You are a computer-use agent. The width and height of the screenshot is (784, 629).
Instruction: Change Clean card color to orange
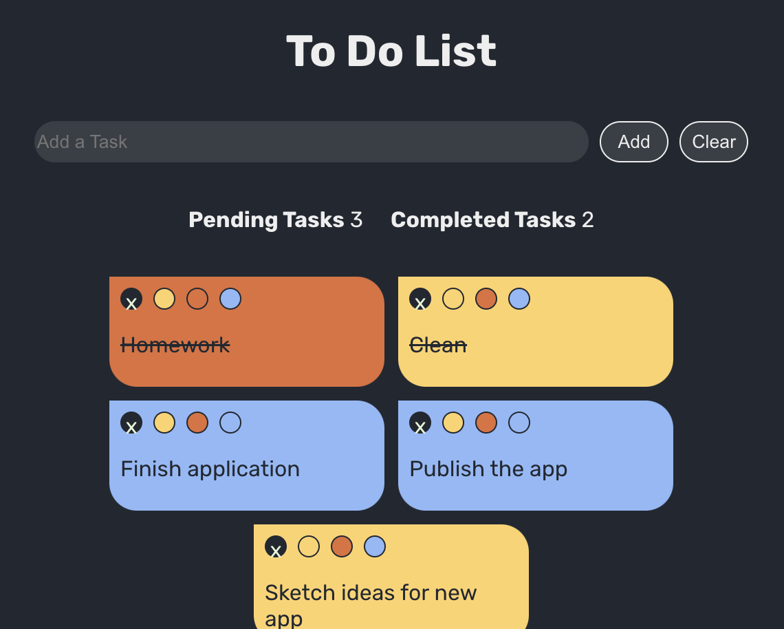tap(486, 299)
